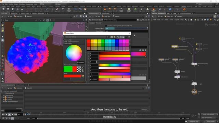The width and height of the screenshot is (219, 123).
Task: Select the Torus shelf tool
Action: (x=17, y=10)
